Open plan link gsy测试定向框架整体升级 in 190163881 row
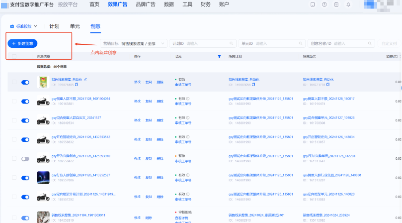The height and width of the screenshot is (223, 402). pyautogui.click(x=261, y=99)
